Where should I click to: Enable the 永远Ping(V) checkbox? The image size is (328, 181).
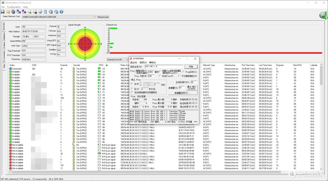click(x=160, y=76)
